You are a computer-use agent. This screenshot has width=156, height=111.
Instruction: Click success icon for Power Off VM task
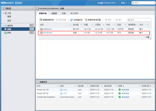120,93
